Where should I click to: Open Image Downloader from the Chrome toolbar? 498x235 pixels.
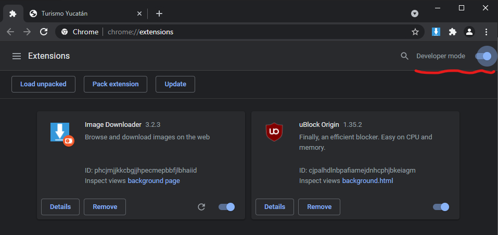[x=436, y=32]
